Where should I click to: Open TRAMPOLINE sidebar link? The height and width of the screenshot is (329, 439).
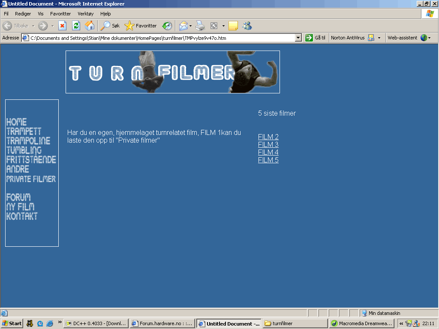(x=28, y=141)
